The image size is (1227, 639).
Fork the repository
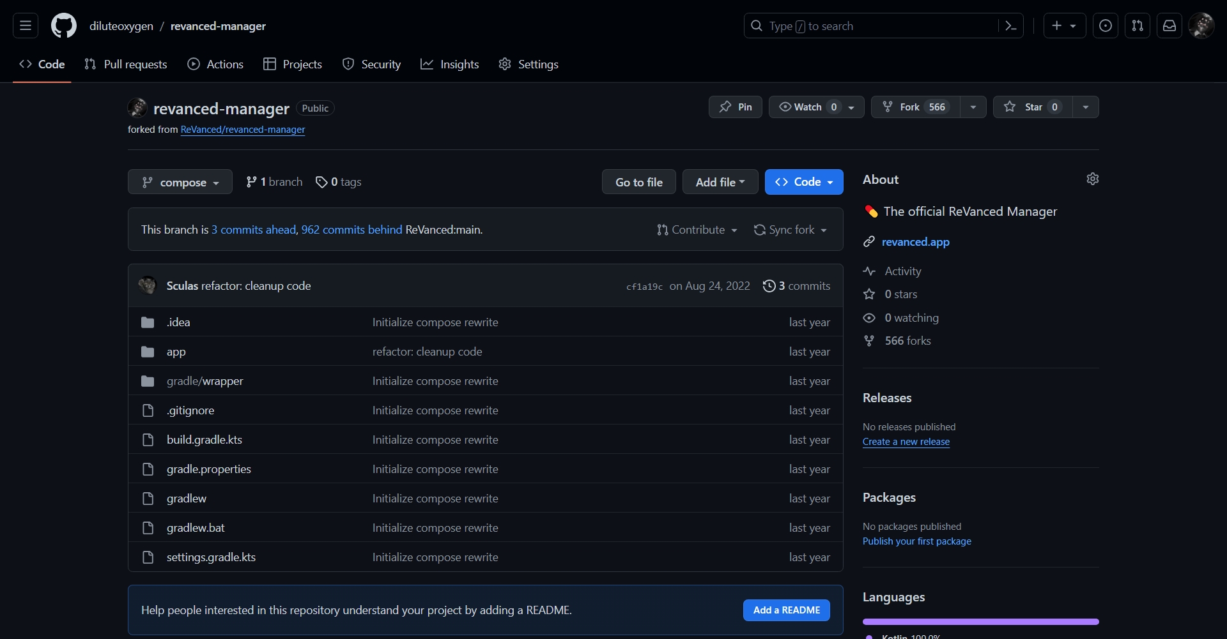tap(915, 107)
